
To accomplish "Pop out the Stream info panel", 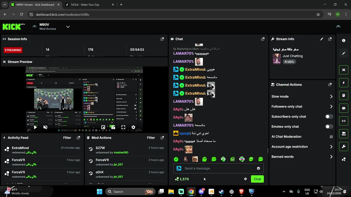I will click(x=330, y=39).
